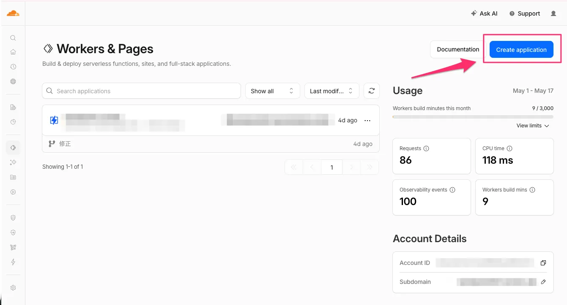Open the sparkles AI sidebar icon
567x305 pixels.
13,162
